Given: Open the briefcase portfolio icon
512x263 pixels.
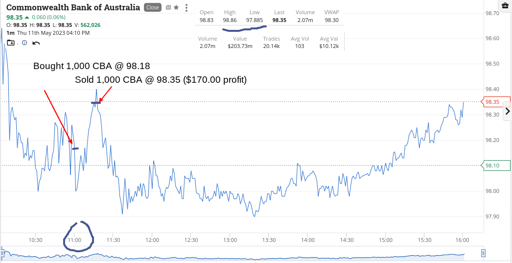Looking at the screenshot, I should [506, 5].
